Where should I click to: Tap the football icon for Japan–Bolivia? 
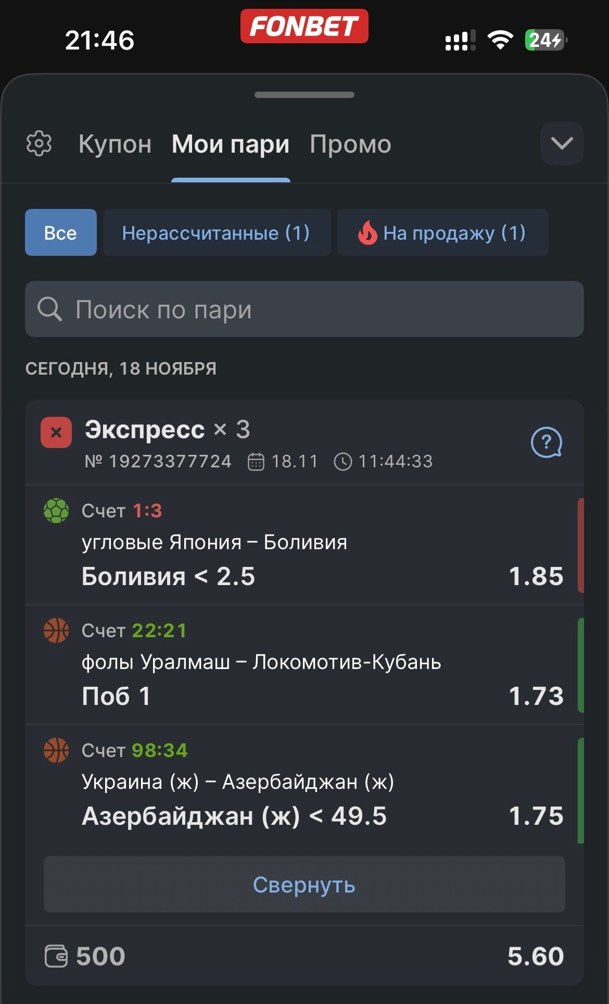56,511
